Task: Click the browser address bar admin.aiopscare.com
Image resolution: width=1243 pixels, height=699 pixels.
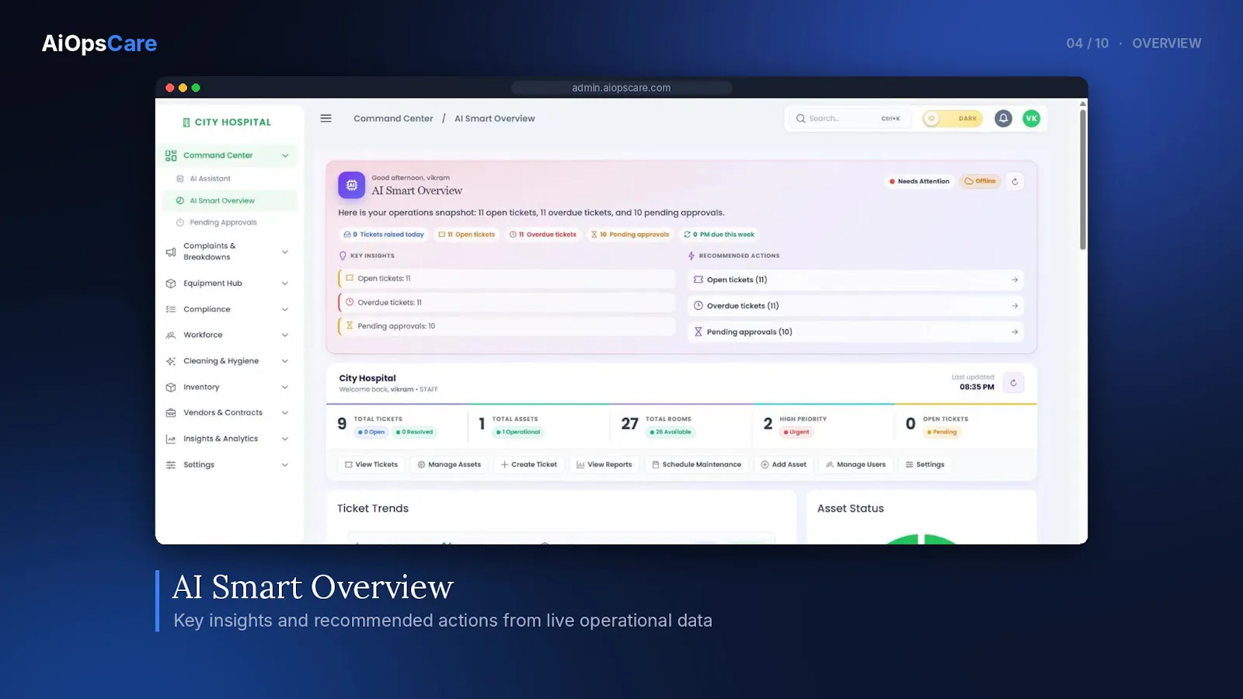Action: (x=621, y=88)
